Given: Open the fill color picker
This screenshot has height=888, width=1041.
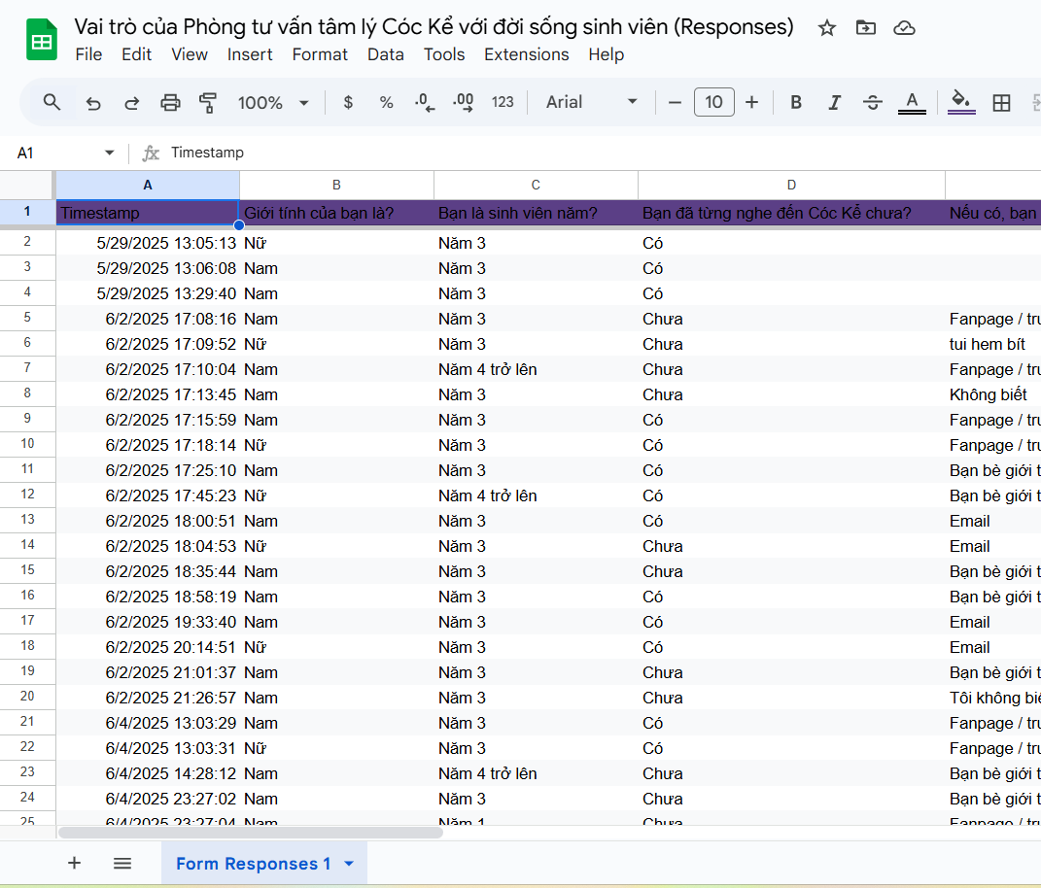Looking at the screenshot, I should coord(961,102).
